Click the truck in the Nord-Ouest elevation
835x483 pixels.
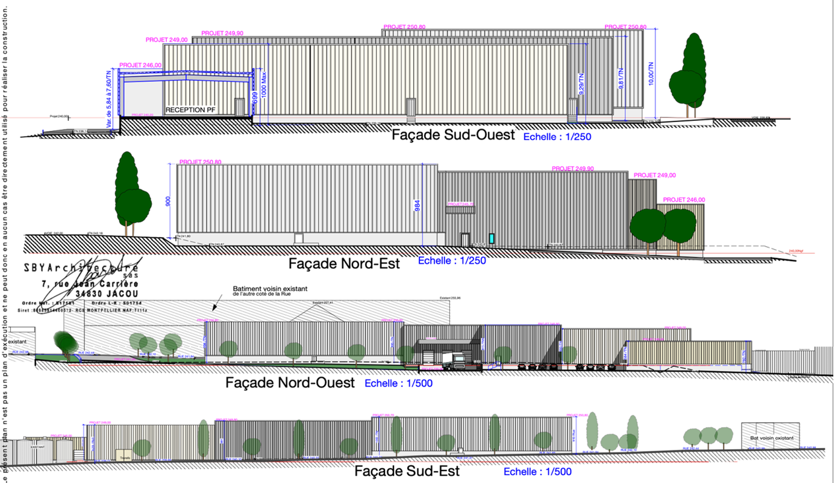455,359
